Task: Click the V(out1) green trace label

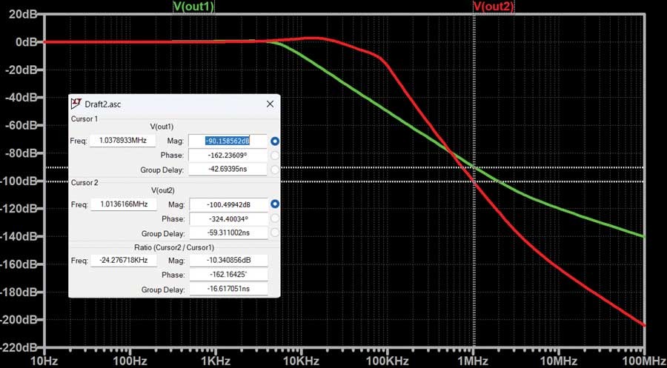Action: coord(193,7)
